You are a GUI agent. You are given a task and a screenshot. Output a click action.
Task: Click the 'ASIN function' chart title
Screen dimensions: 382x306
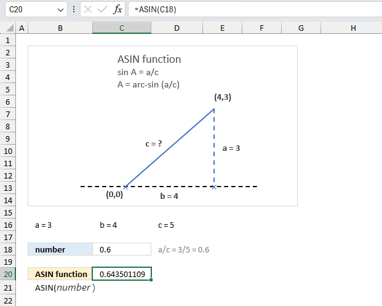point(149,59)
